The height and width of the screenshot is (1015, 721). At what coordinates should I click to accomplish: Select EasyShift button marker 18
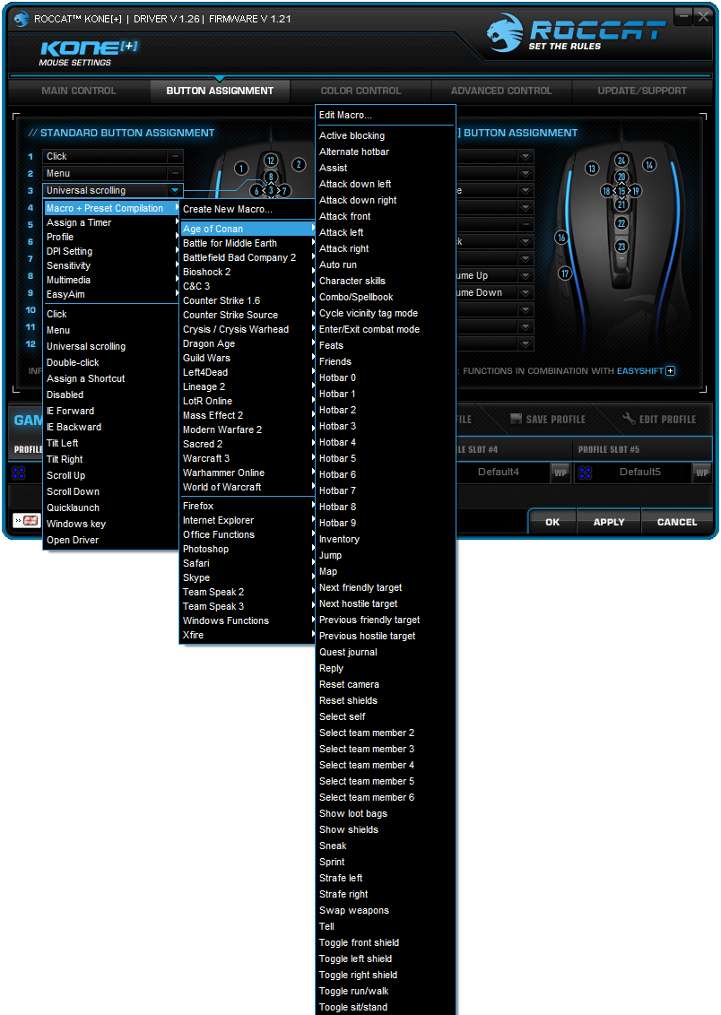[x=606, y=191]
